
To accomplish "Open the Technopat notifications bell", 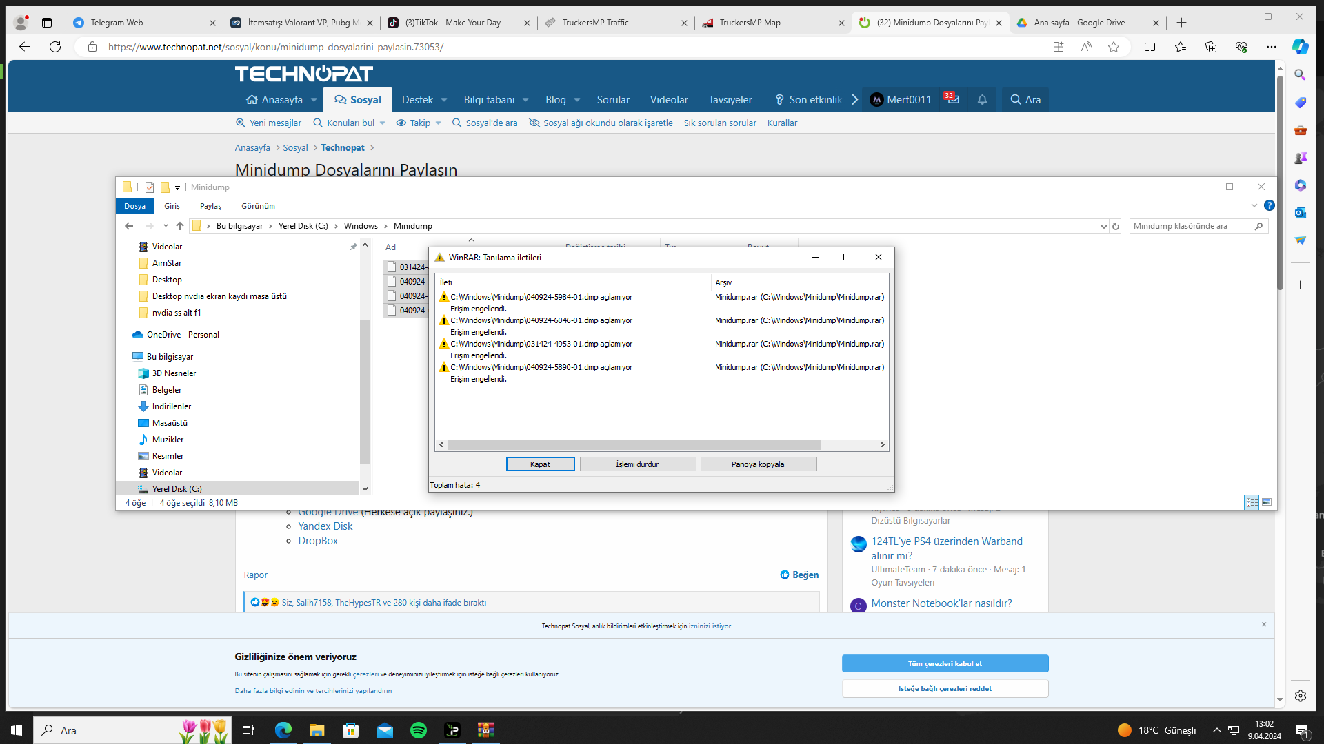I will [982, 100].
